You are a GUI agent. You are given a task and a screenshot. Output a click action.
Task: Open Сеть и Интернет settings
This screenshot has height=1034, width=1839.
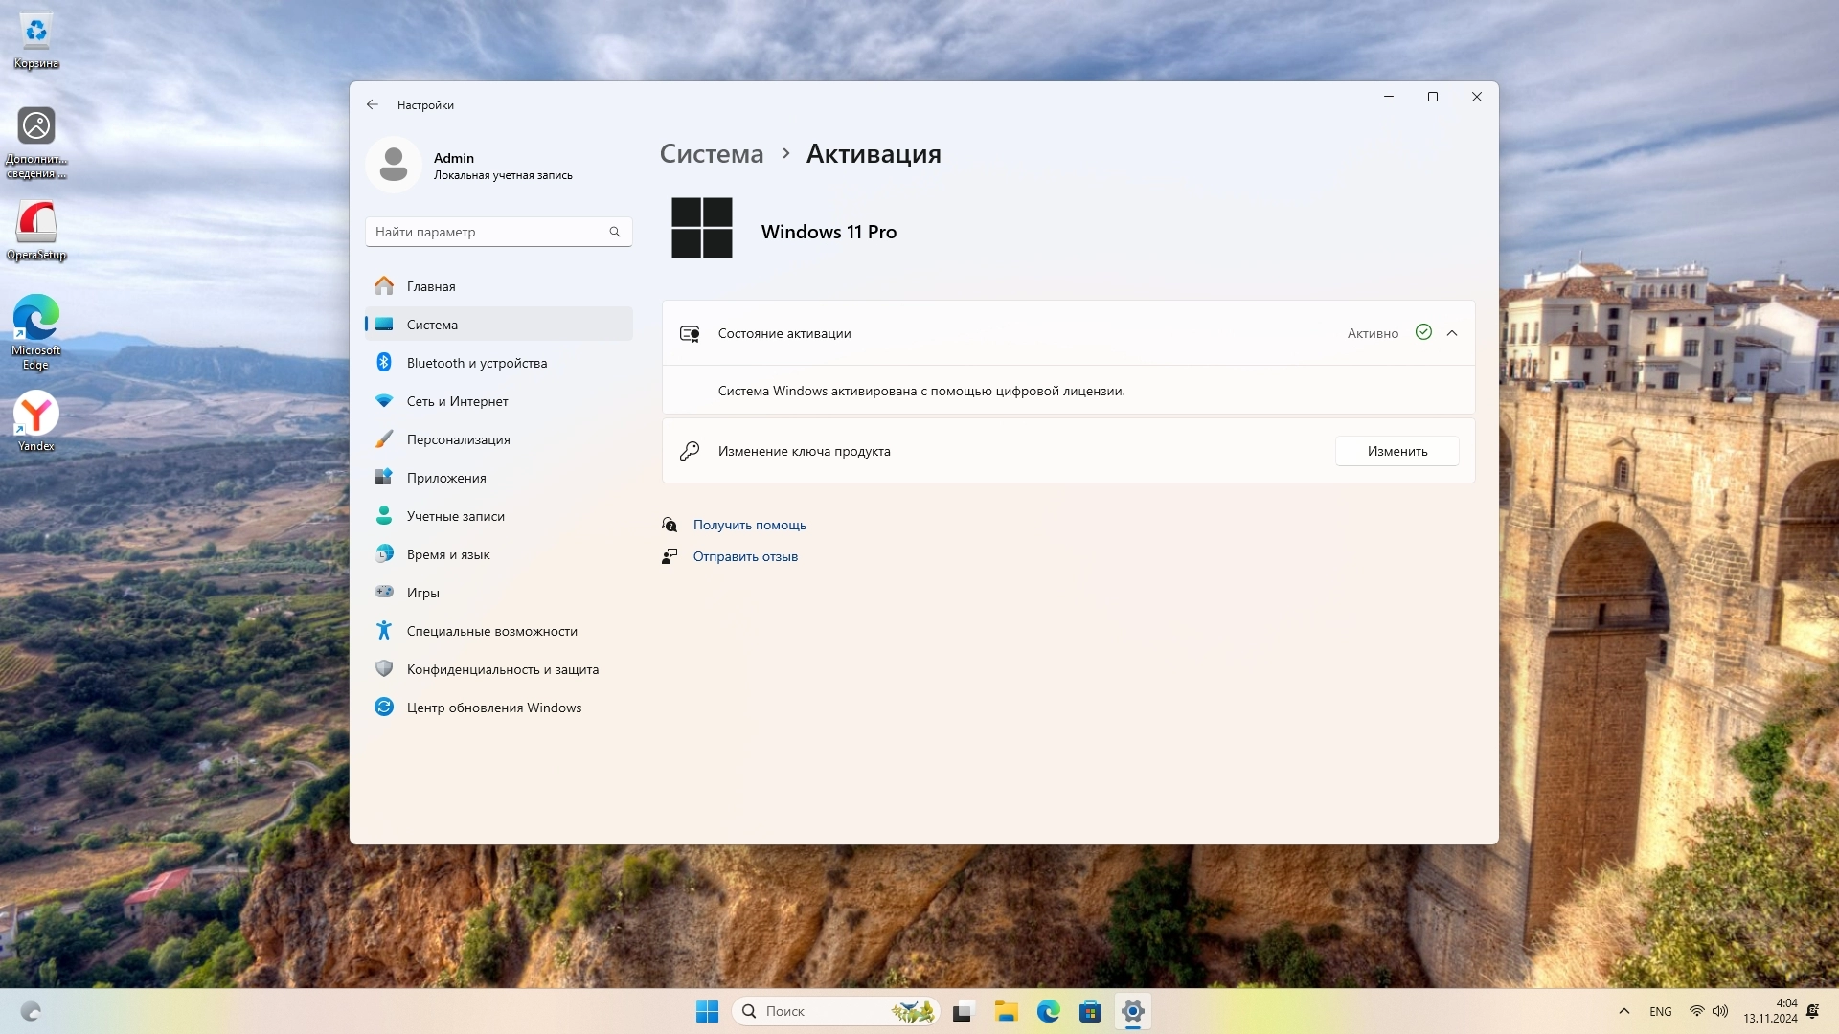(457, 401)
